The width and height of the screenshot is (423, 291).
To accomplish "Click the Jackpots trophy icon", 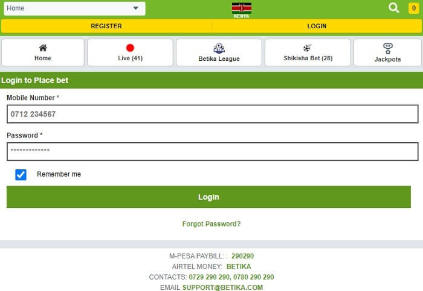I will click(x=388, y=49).
